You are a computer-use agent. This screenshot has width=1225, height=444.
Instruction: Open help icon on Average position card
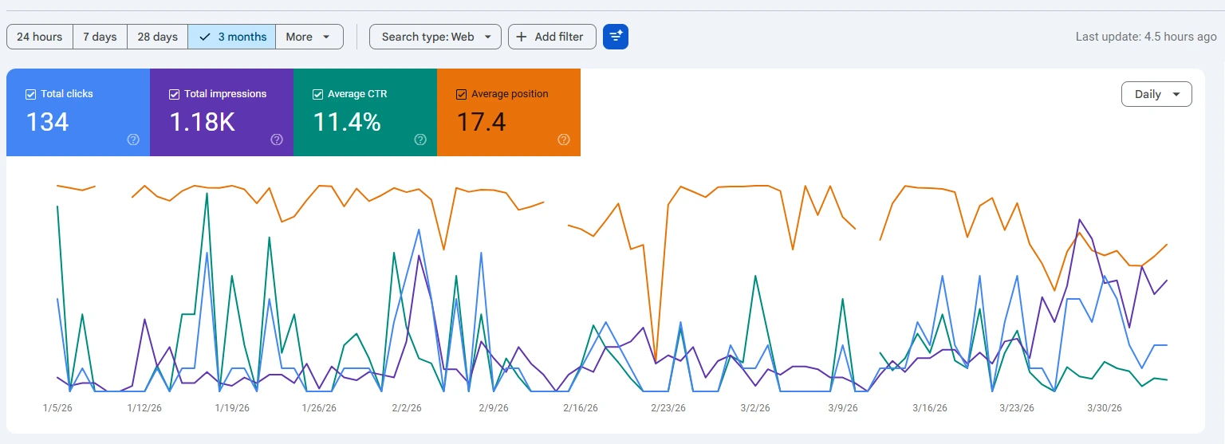564,139
